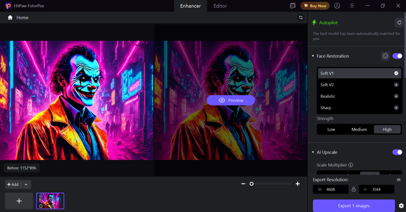Open the hamburger menu icon
Image resolution: width=406 pixels, height=212 pixels.
coord(352,6)
